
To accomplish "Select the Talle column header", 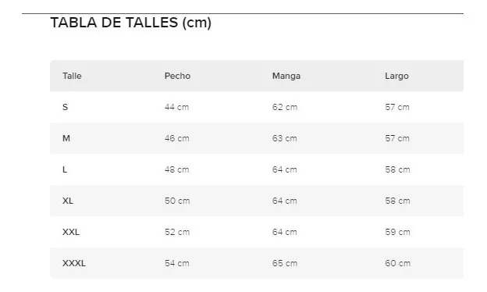I will coord(72,76).
